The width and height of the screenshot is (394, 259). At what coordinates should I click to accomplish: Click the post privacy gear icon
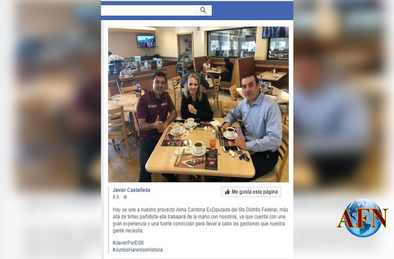tap(125, 197)
